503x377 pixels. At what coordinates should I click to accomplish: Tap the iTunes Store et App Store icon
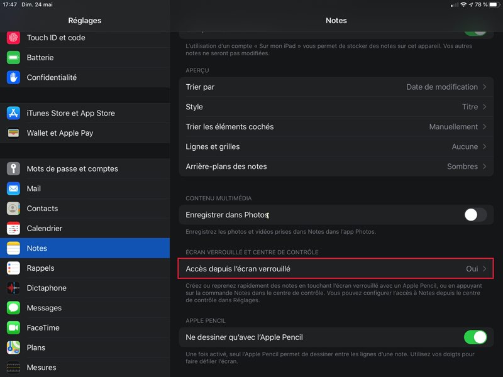[x=14, y=113]
